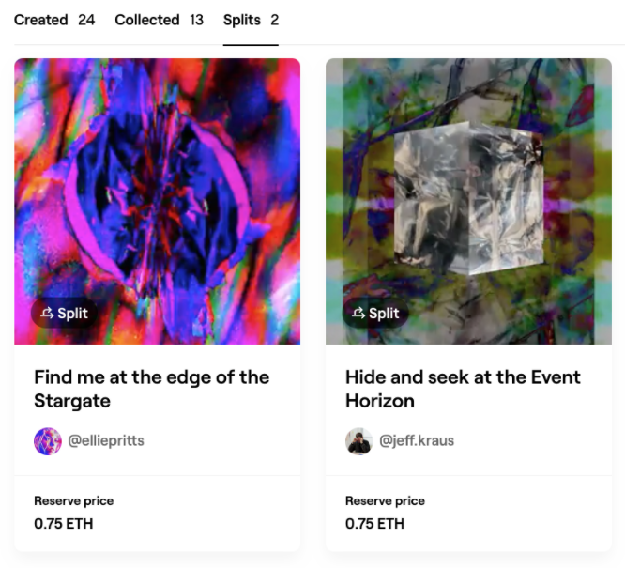Click the Created count number 24
This screenshot has width=625, height=568.
86,20
